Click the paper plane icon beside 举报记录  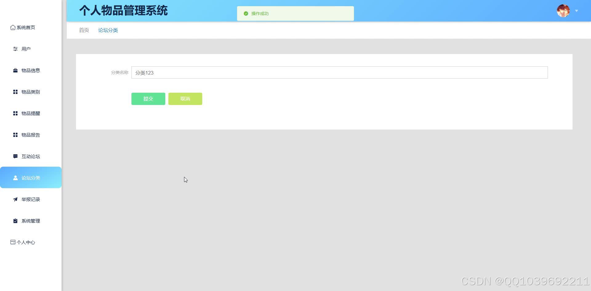point(15,199)
